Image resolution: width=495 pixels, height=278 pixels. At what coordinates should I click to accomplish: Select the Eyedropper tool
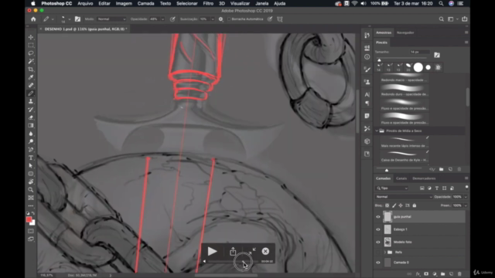31,77
